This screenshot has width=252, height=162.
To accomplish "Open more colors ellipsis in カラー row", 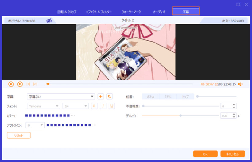I will click(x=73, y=115).
